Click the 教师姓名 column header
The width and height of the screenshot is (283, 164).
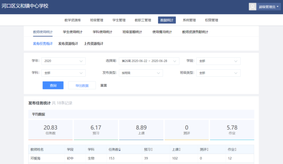point(37,149)
